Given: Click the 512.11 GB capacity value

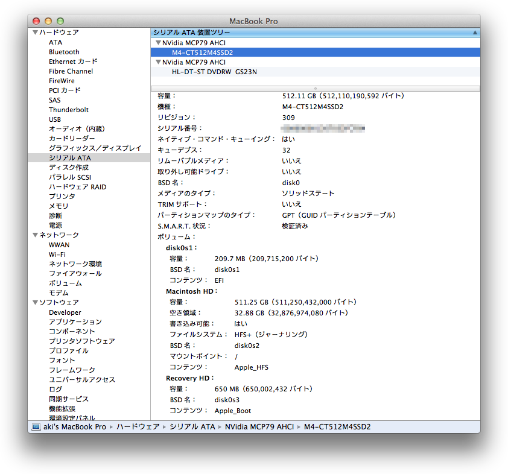Looking at the screenshot, I should pyautogui.click(x=343, y=96).
